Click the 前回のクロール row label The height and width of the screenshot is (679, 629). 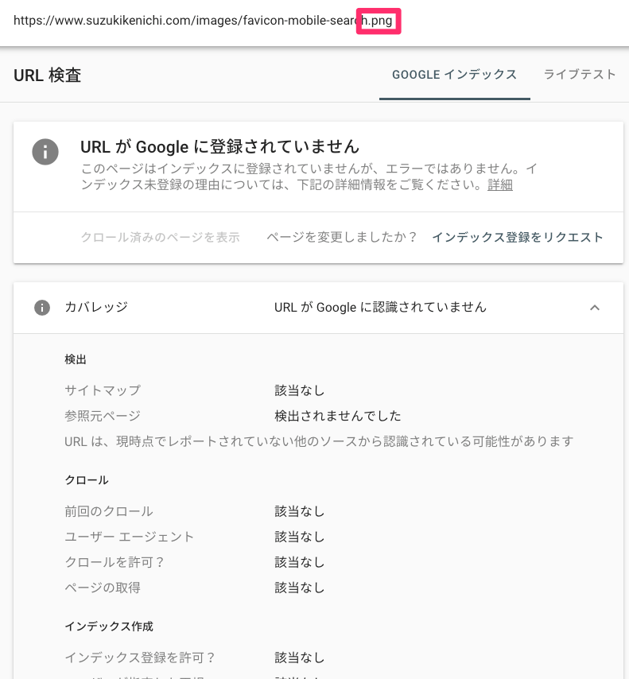(x=109, y=511)
